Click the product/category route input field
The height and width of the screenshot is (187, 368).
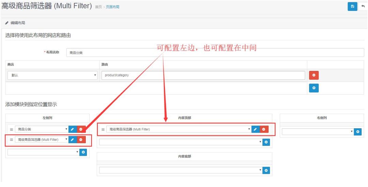coord(203,75)
